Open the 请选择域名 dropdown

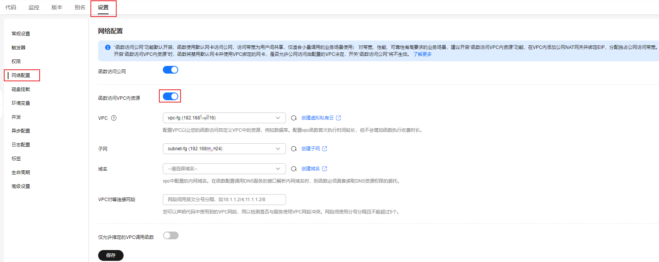coord(224,169)
